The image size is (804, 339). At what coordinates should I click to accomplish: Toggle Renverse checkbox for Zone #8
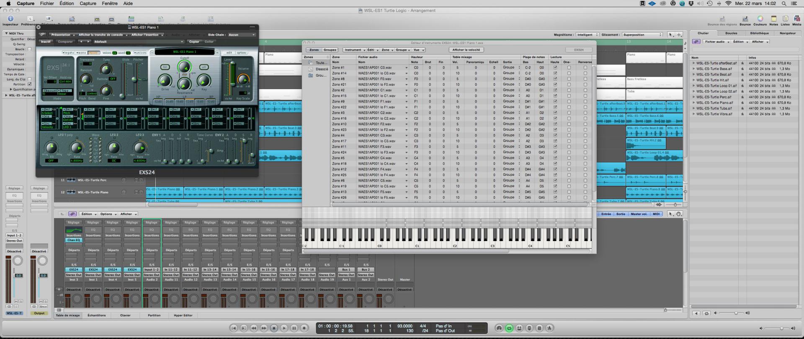pyautogui.click(x=585, y=79)
